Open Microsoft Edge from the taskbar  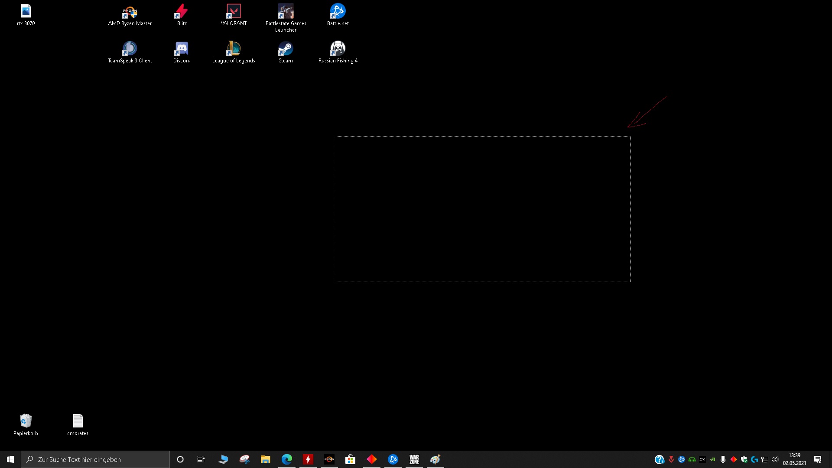286,459
